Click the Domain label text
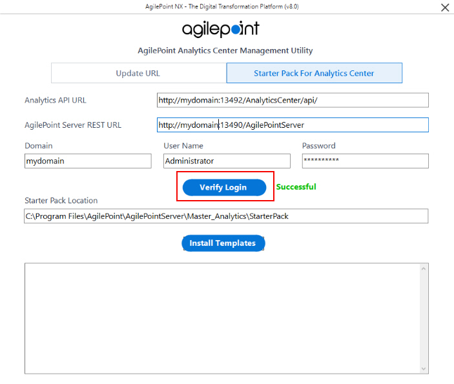Viewport: 454px width, 384px height. click(x=39, y=146)
